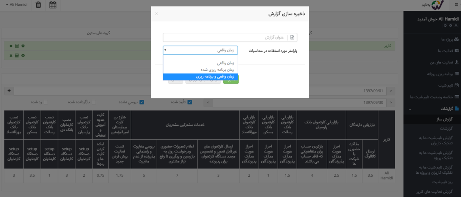This screenshot has height=197, width=461.
Task: Click the Excel export icon on the green row
Action: (17, 46)
